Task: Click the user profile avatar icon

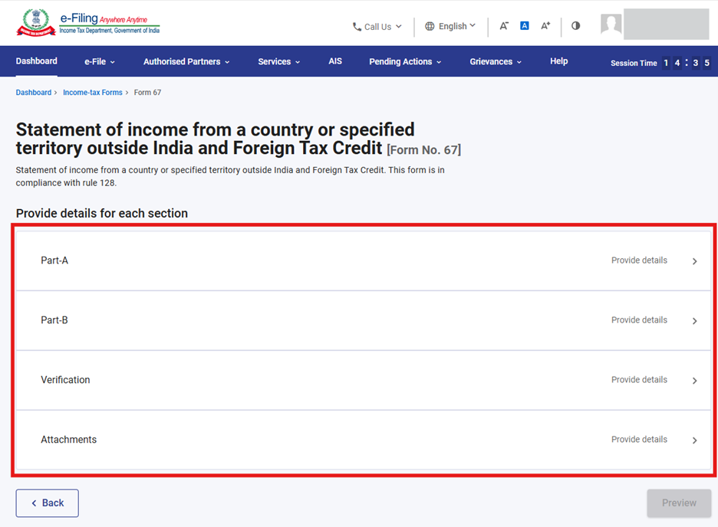Action: click(611, 25)
